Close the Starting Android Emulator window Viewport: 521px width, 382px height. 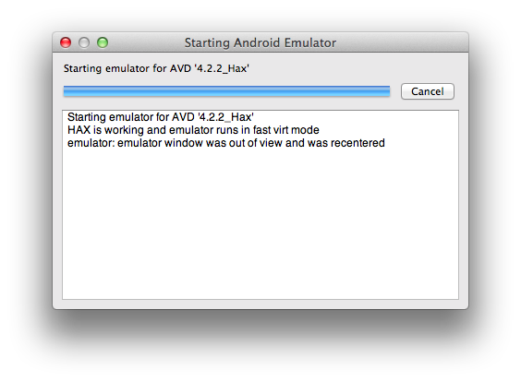66,42
